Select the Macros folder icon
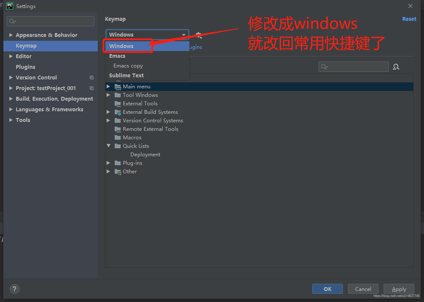This screenshot has width=424, height=302. pyautogui.click(x=118, y=137)
